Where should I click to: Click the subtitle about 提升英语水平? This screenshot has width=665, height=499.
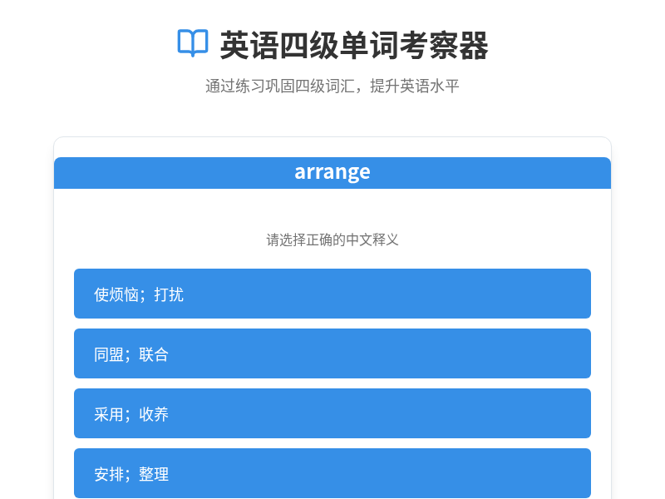332,86
